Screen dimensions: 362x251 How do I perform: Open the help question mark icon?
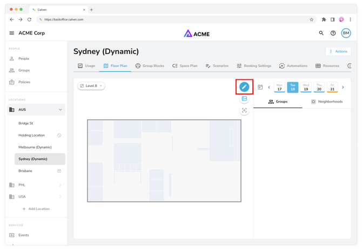click(333, 33)
